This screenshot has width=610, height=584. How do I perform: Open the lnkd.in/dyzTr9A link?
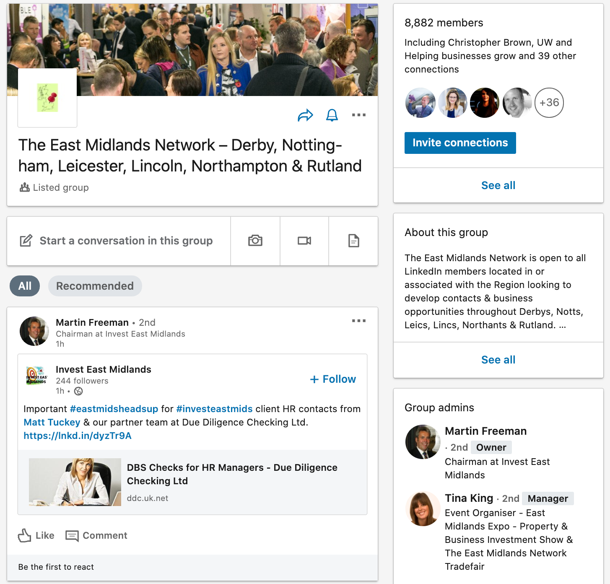coord(78,436)
